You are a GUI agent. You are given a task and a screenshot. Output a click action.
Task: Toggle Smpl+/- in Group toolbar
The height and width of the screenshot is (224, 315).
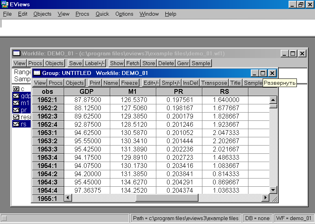click(x=171, y=83)
